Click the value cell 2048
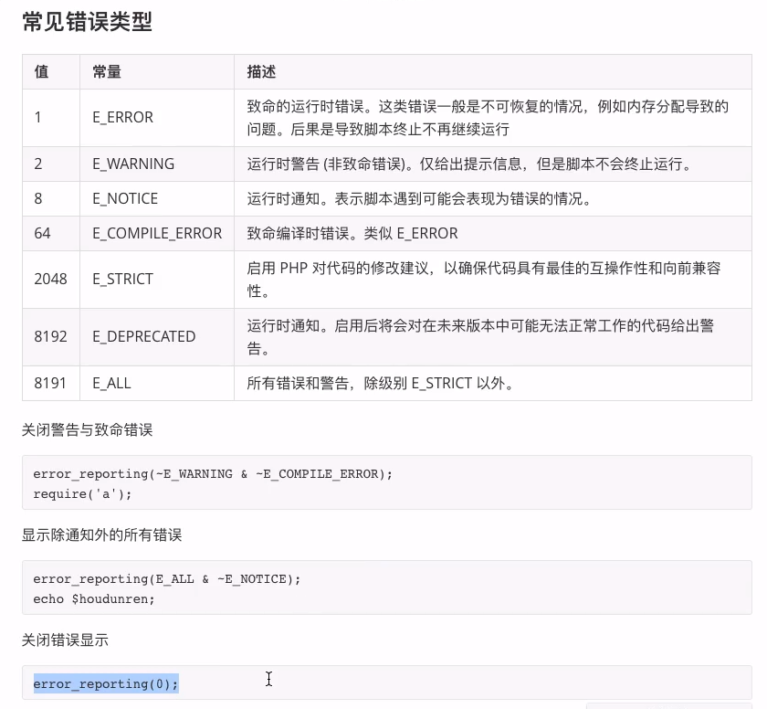 [50, 280]
